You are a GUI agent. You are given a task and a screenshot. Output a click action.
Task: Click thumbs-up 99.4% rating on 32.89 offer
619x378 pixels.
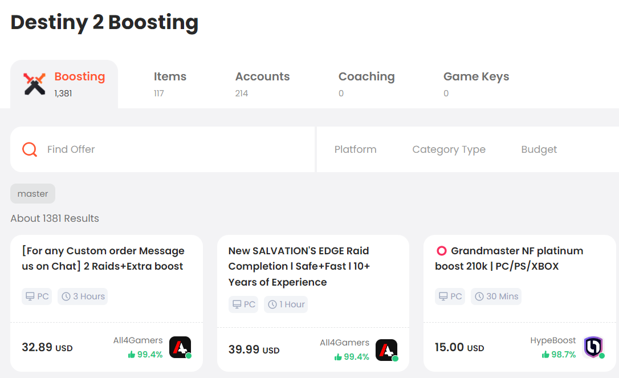(x=145, y=354)
